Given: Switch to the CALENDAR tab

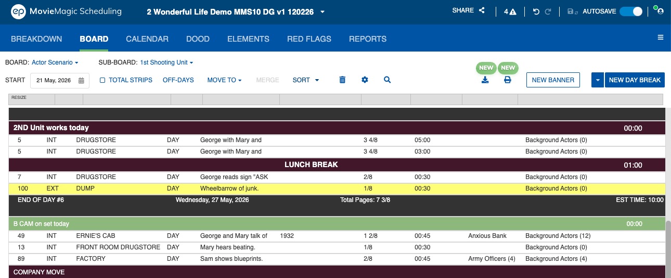Looking at the screenshot, I should (147, 39).
